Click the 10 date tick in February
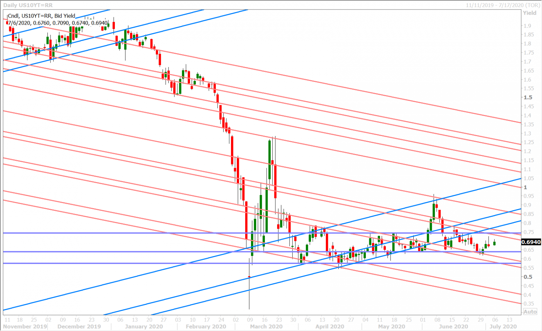The width and height of the screenshot is (542, 331). coord(192,319)
